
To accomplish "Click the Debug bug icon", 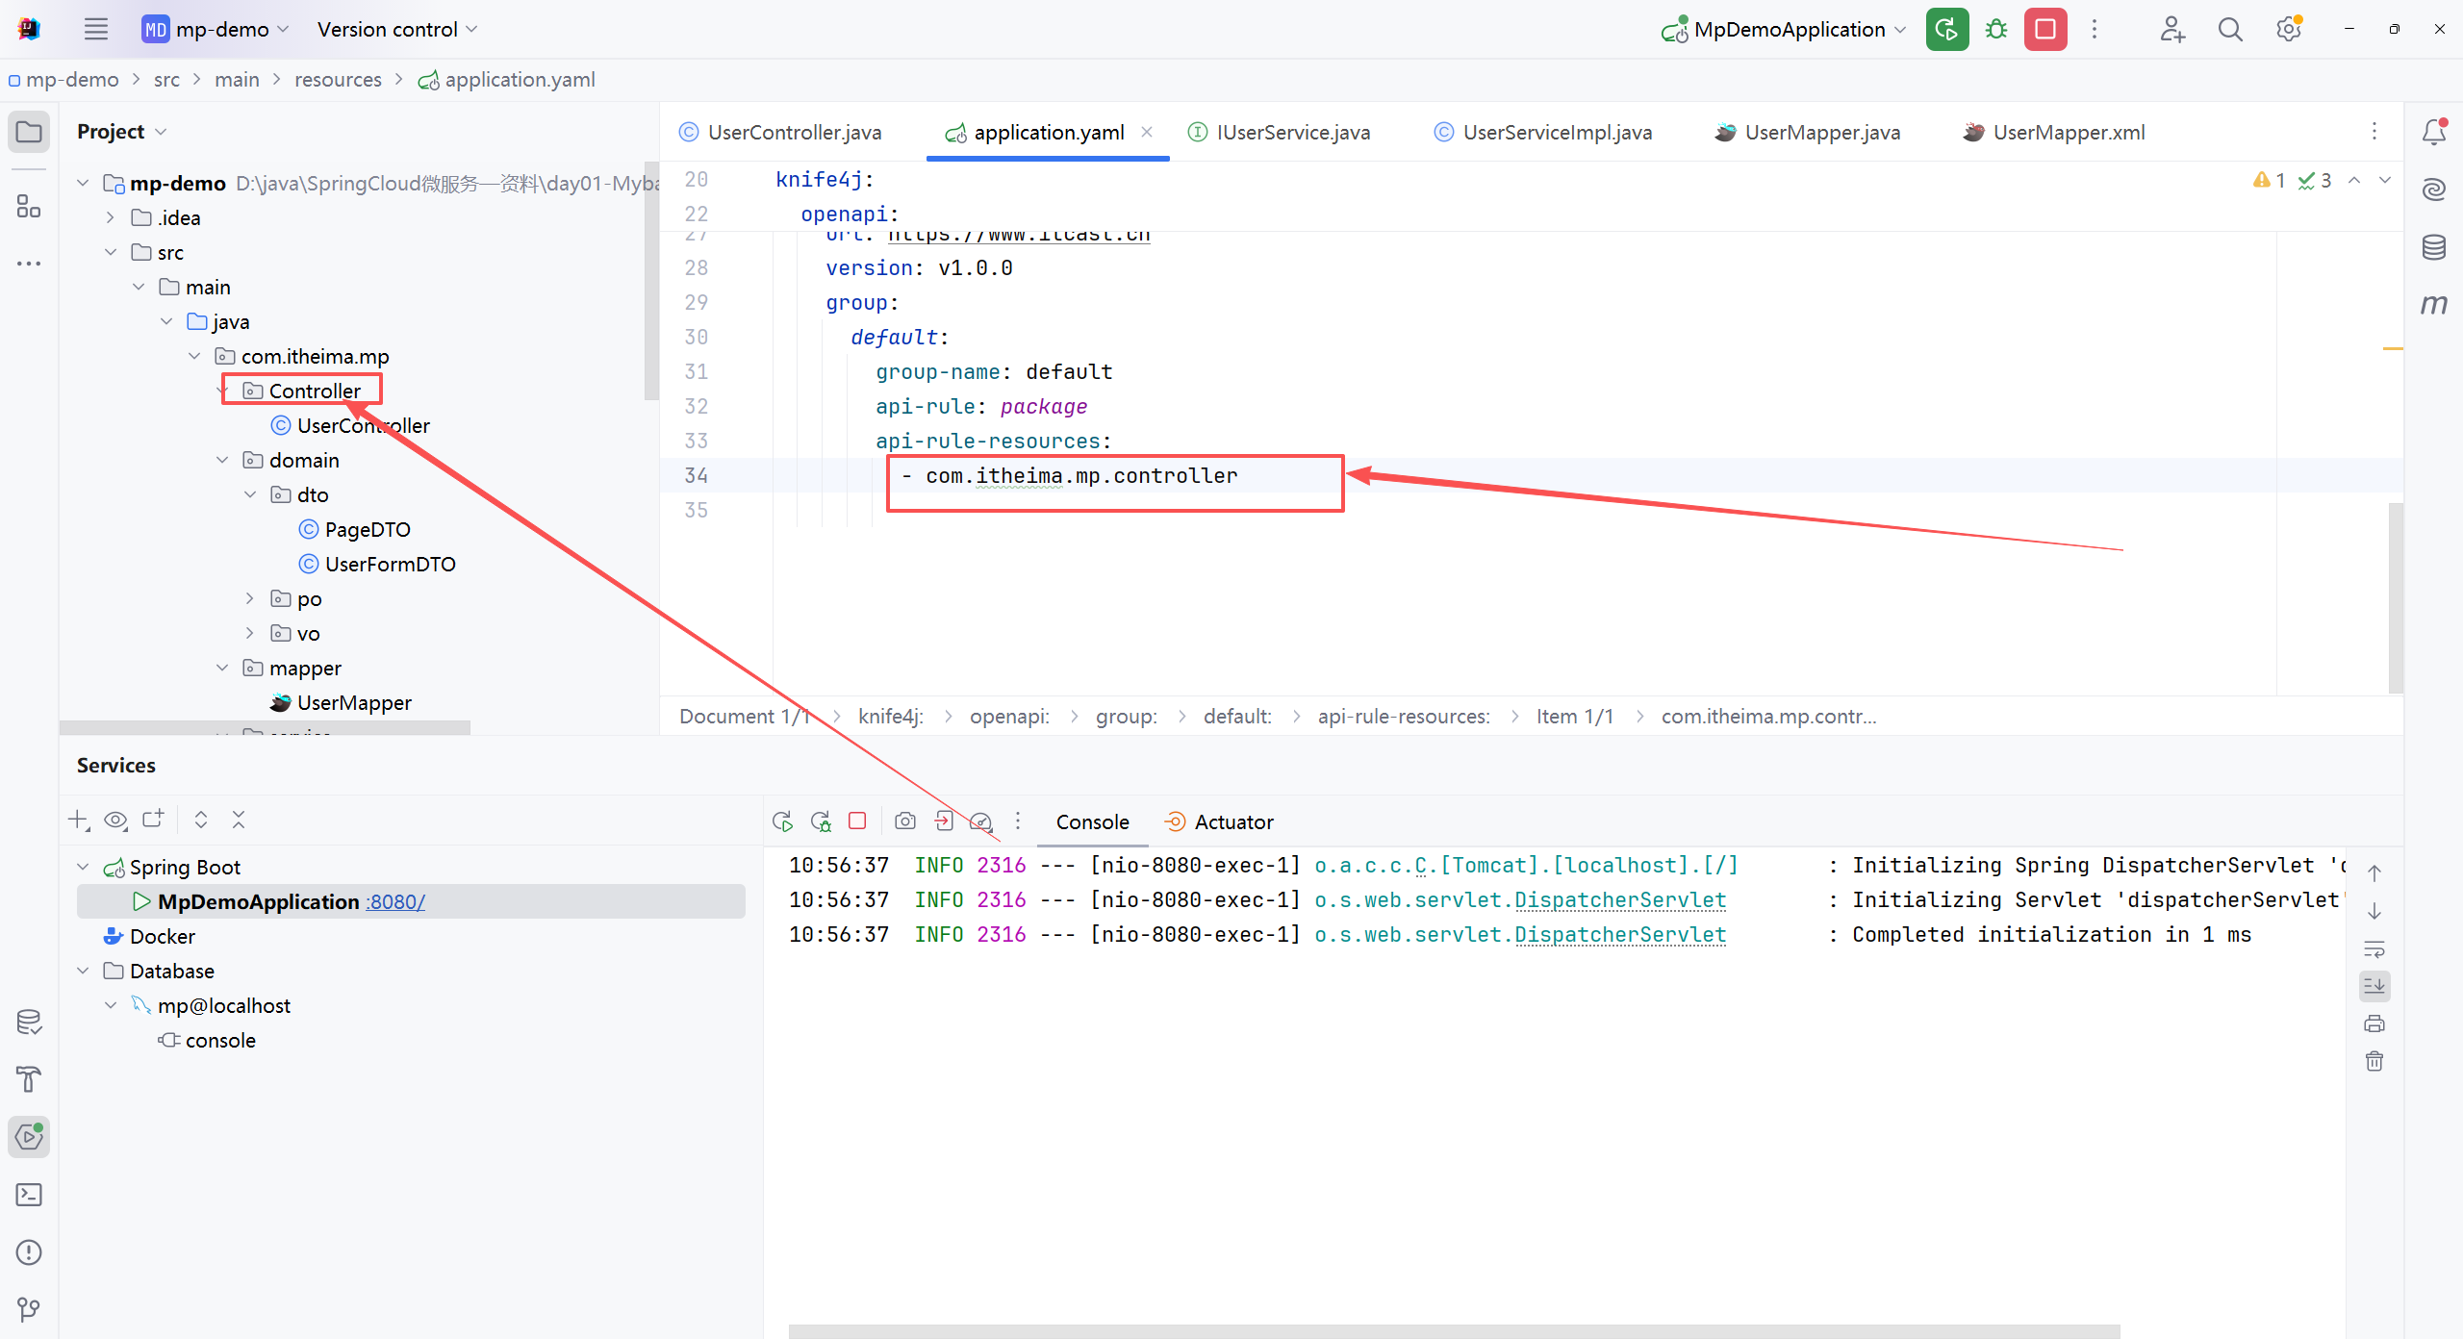I will pos(1996,30).
